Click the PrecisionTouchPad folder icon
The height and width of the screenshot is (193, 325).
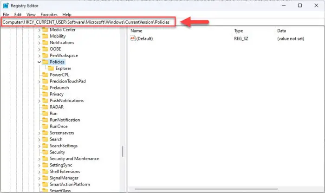pos(45,81)
